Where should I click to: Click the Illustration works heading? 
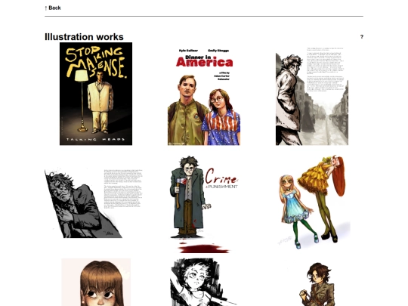point(84,37)
